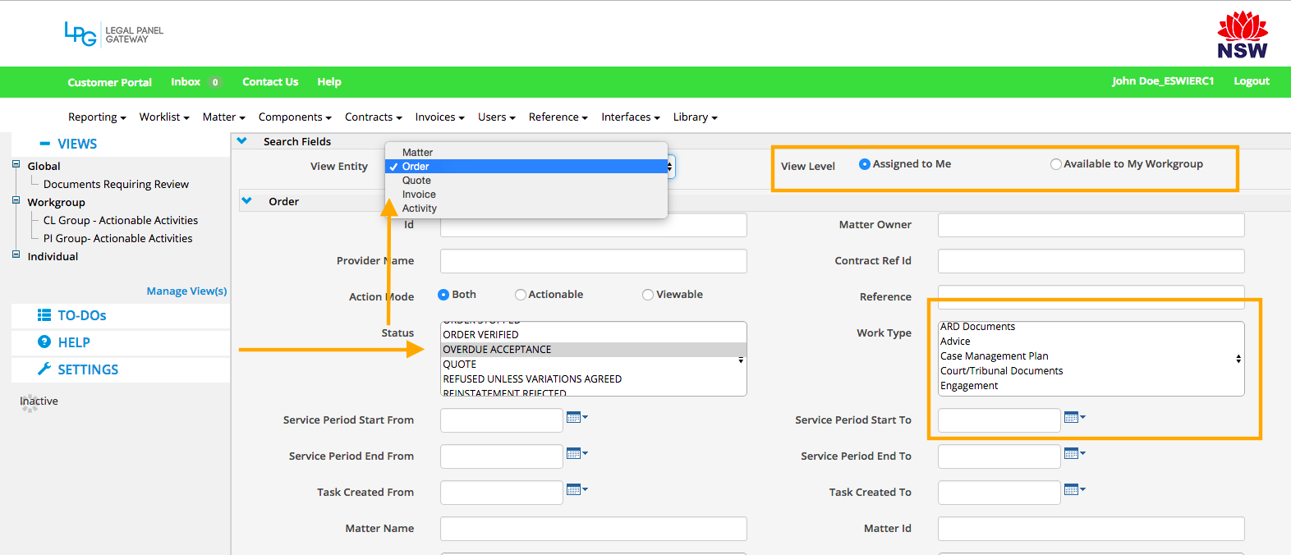Open calendar for Service Period Start From

tap(577, 417)
